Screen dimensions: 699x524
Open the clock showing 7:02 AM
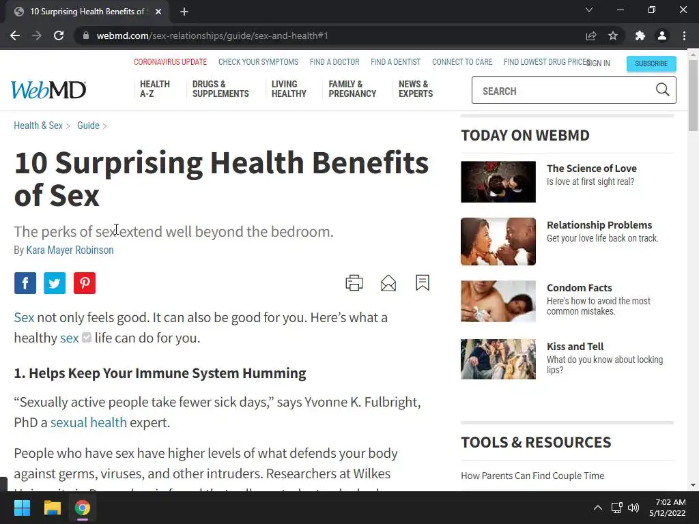(x=668, y=508)
